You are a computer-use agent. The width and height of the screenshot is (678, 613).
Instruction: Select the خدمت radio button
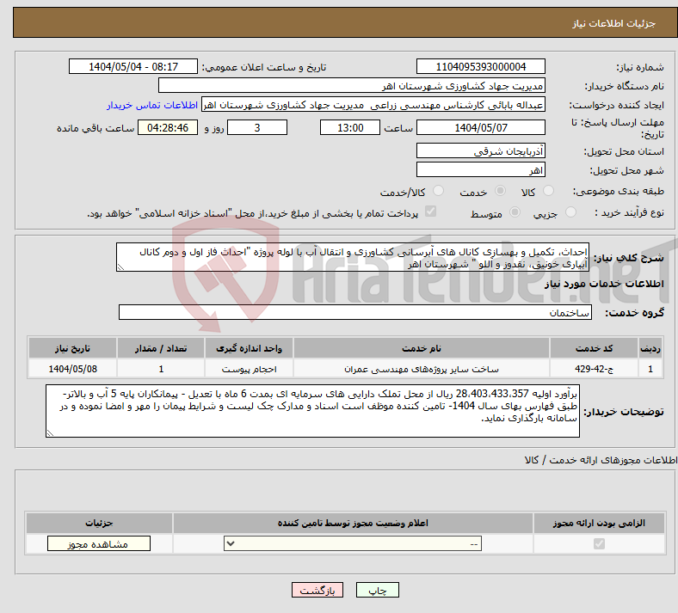pos(500,191)
